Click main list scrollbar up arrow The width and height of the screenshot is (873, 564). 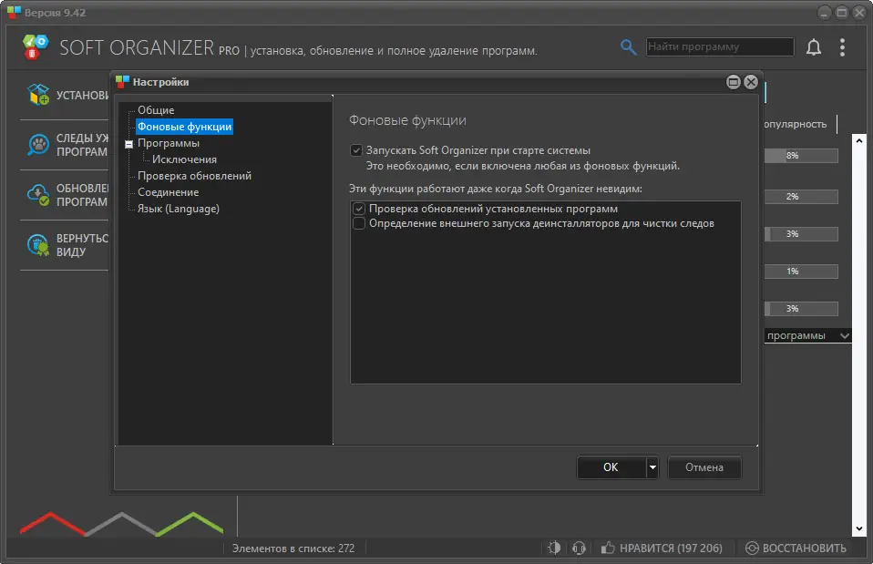coord(859,140)
